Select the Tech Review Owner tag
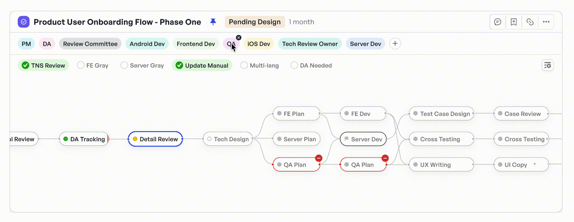Image resolution: width=574 pixels, height=222 pixels. pos(309,44)
